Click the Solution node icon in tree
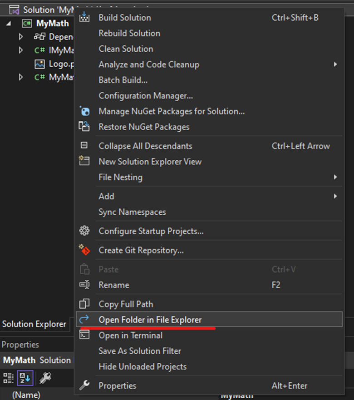Viewport: 354px width, 400px height. coord(14,10)
